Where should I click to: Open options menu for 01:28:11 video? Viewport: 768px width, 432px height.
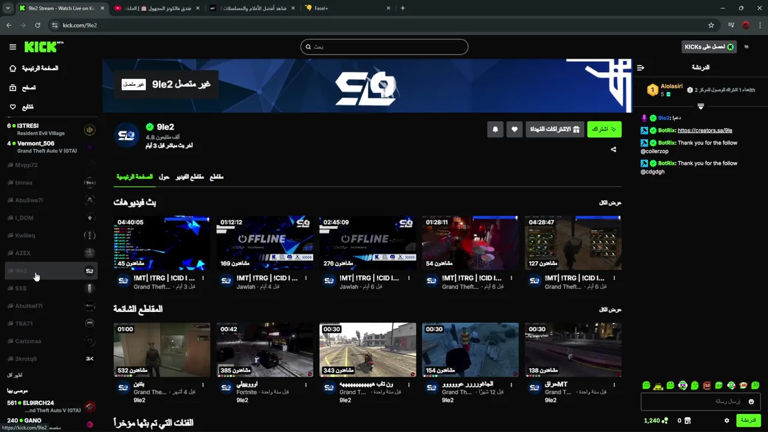click(x=511, y=278)
